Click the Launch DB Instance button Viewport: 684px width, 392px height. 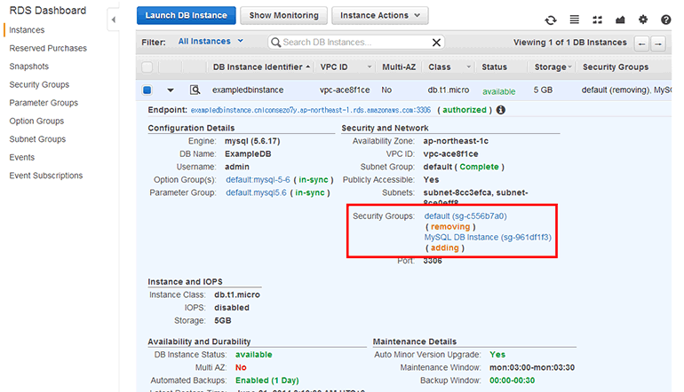[x=187, y=15]
